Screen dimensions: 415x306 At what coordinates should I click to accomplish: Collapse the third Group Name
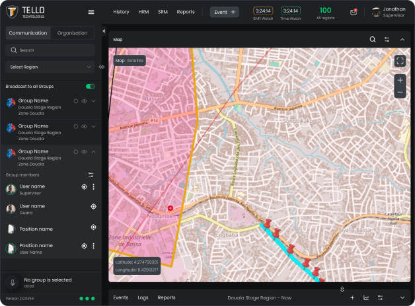(x=93, y=151)
